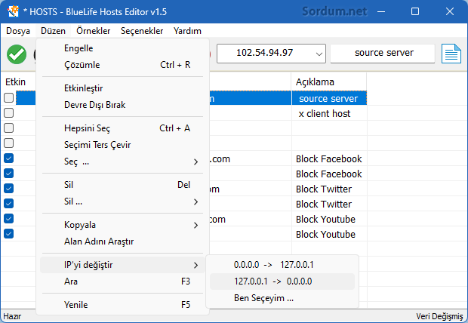Click the BlueLife Hosts Editor app icon
Viewport: 468px width, 323px height.
click(13, 11)
